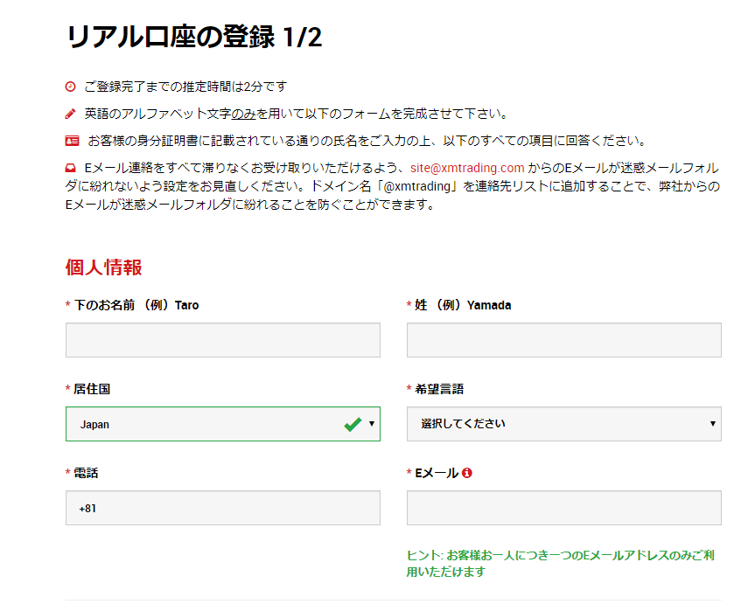Open the 希望言語 dropdown
Screen dimensions: 755x604
point(563,424)
